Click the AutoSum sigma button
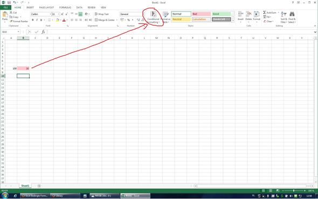This screenshot has height=199, width=318. point(265,12)
